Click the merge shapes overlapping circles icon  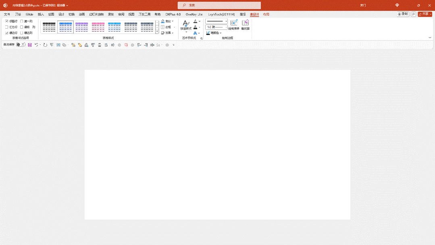pos(64,45)
